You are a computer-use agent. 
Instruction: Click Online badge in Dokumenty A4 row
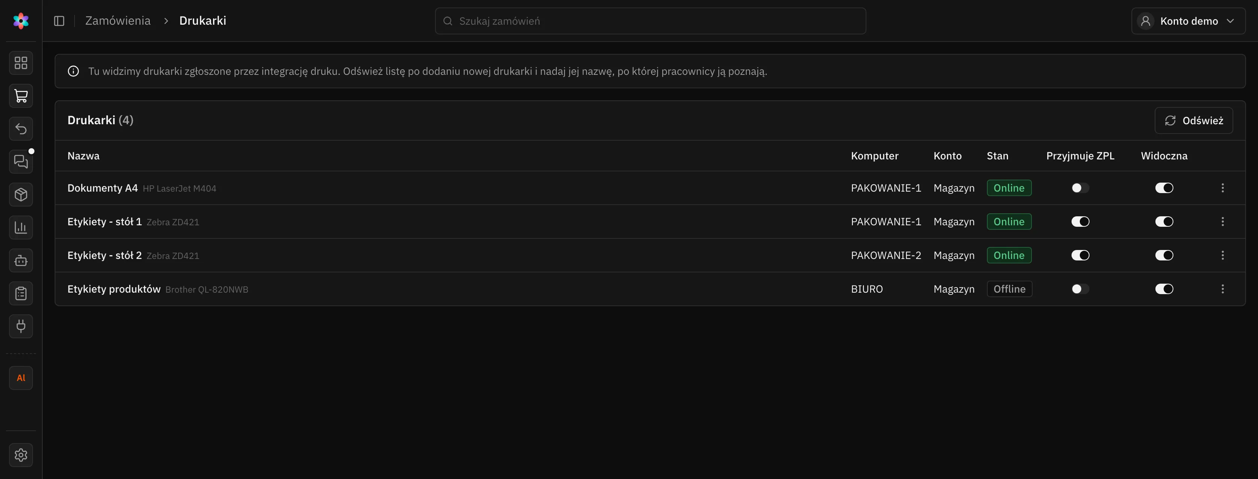tap(1009, 188)
